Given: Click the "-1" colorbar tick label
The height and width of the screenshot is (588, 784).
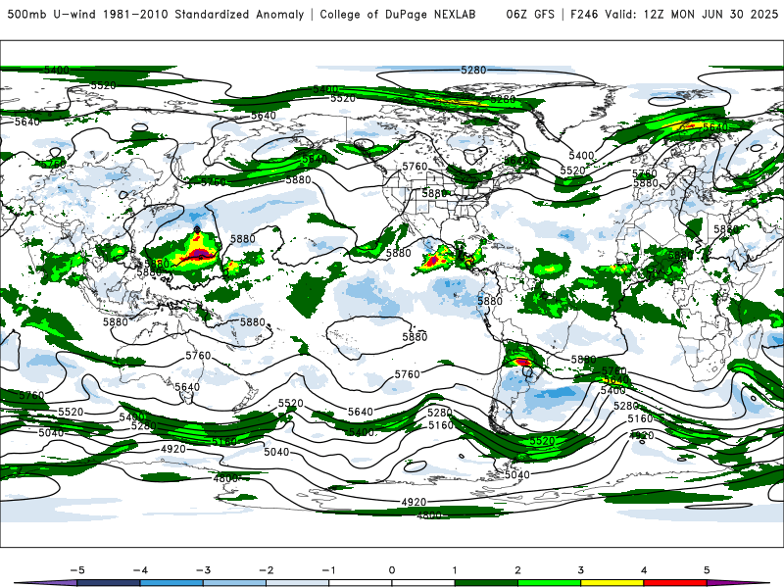Looking at the screenshot, I should [x=328, y=570].
